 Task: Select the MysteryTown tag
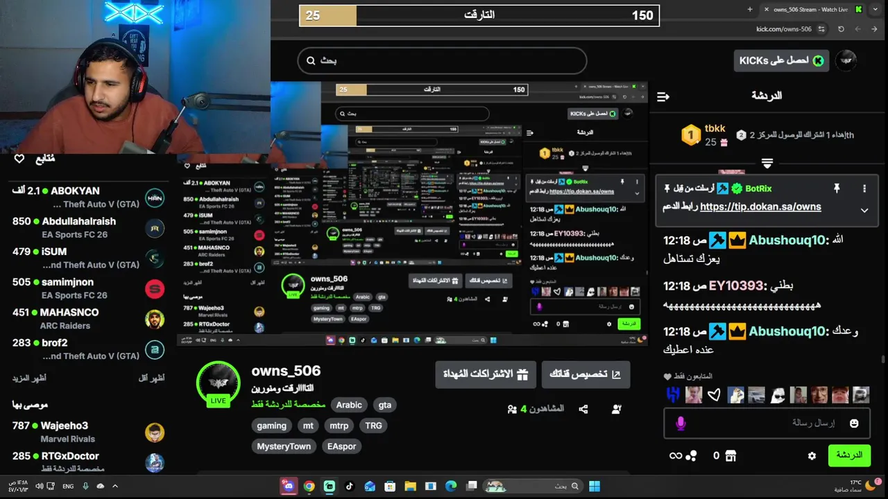pyautogui.click(x=284, y=446)
